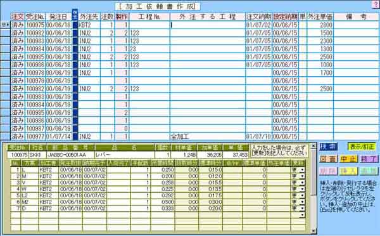This screenshot has height=236, width=380.
Task: Click the detail panel scrollbar down arrow
Action: click(x=313, y=231)
